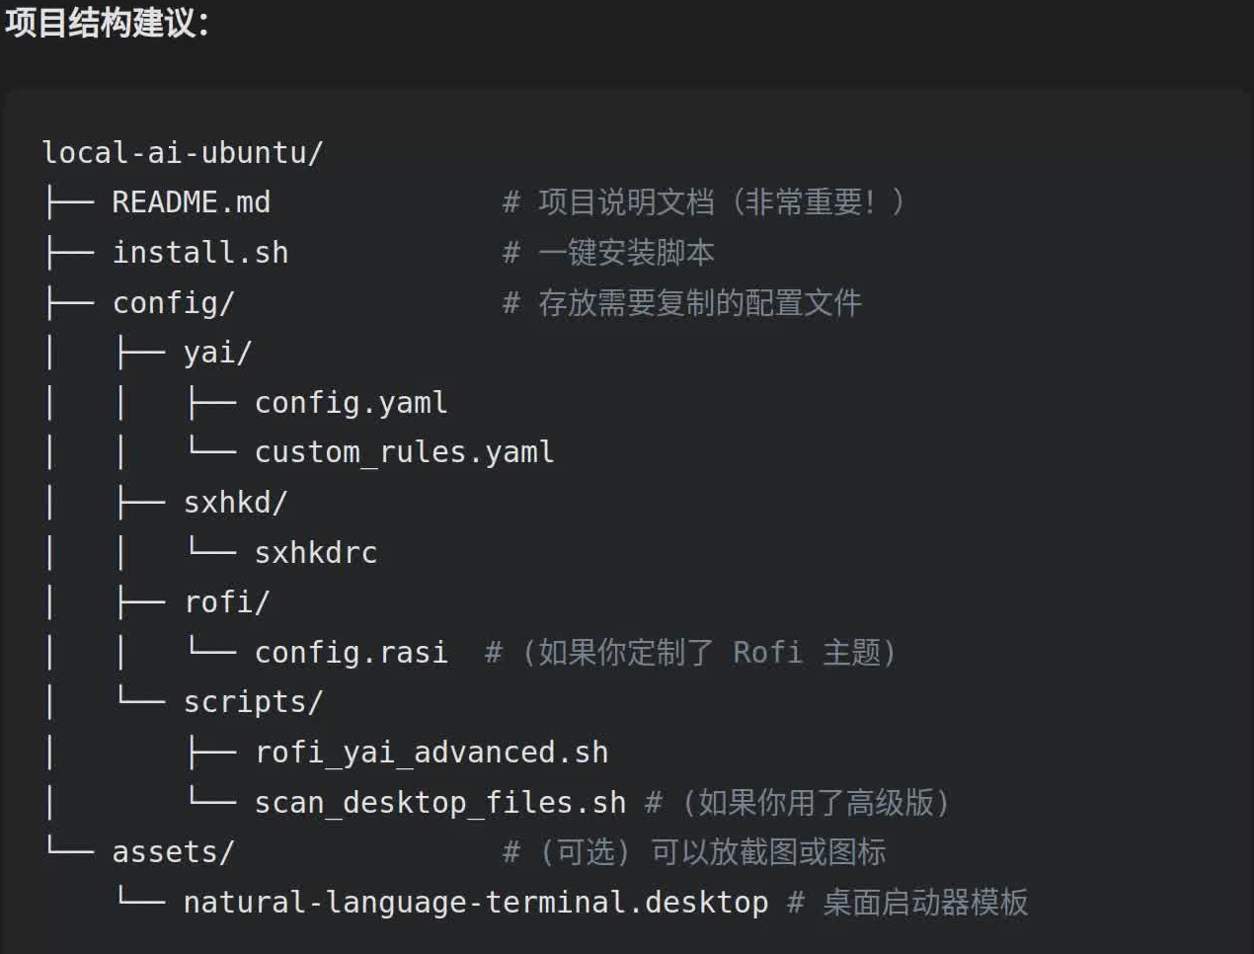Image resolution: width=1254 pixels, height=954 pixels.
Task: Click the sxhkd/ folder entry
Action: tap(235, 503)
